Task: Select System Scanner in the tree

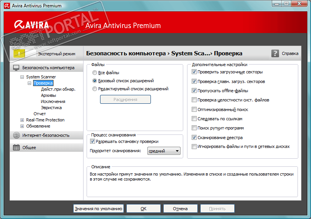Action: 41,77
